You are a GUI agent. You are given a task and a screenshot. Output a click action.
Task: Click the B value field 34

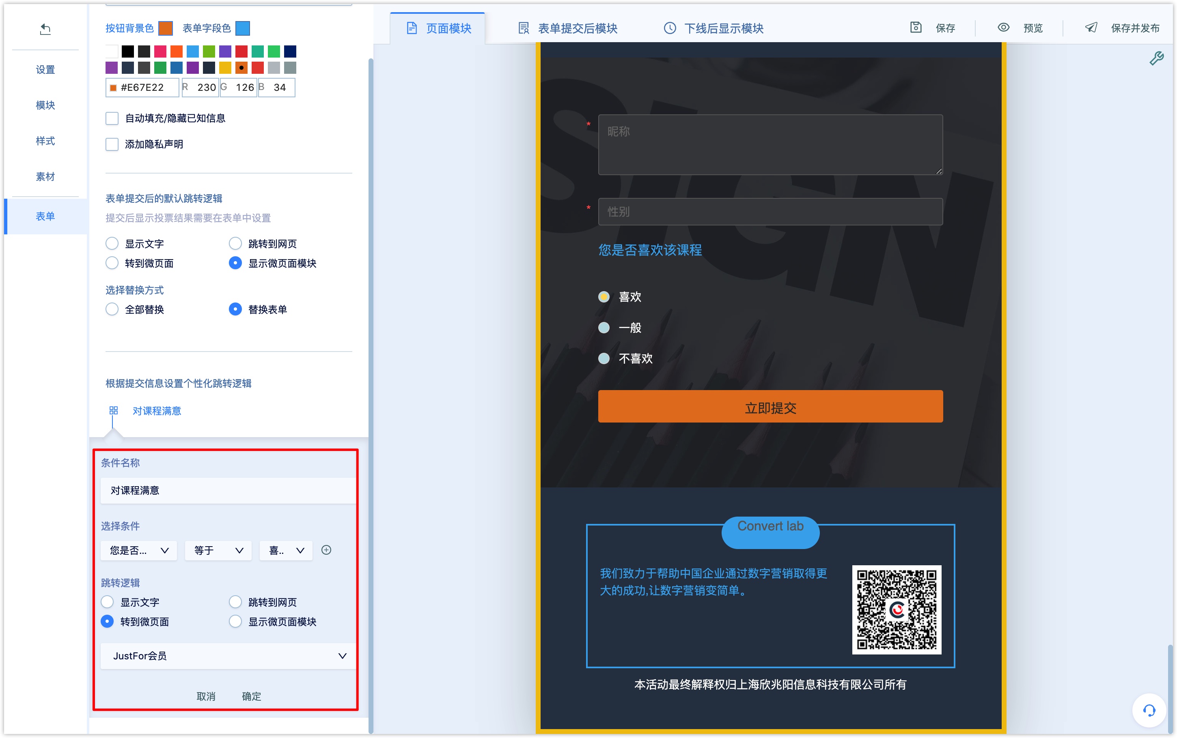276,87
